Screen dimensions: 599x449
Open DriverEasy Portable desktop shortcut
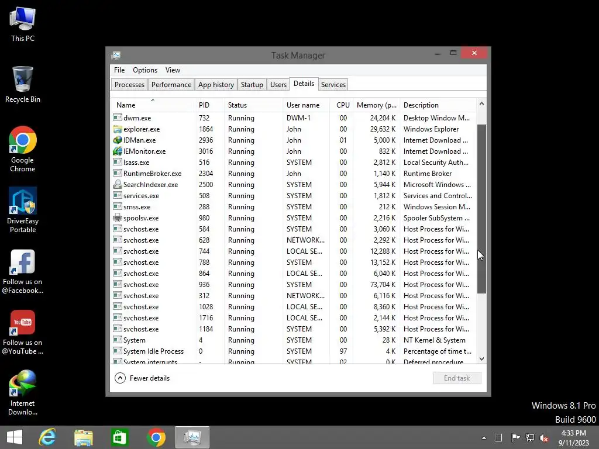click(23, 210)
